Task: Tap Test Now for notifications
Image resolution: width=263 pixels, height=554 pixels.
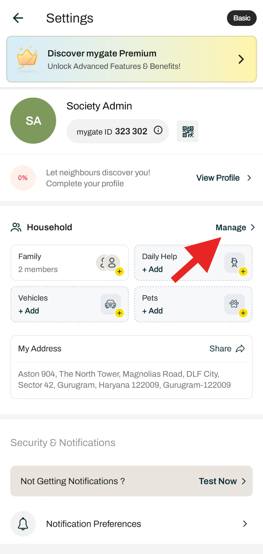Action: tap(218, 481)
